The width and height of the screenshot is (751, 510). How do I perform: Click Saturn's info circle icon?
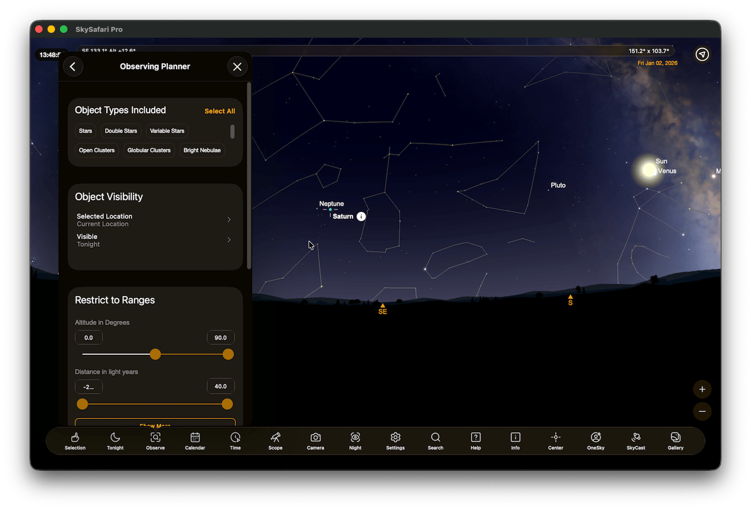click(x=361, y=216)
